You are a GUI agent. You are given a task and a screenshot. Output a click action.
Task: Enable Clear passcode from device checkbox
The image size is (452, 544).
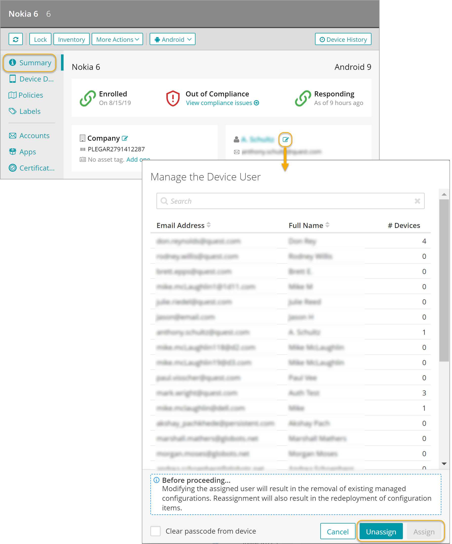(155, 531)
